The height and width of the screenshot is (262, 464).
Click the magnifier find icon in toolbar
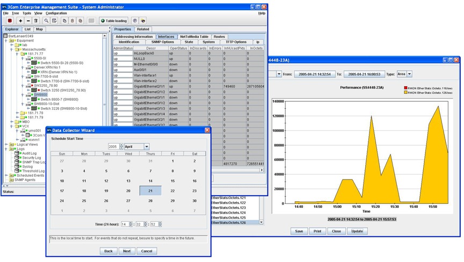[x=46, y=21]
